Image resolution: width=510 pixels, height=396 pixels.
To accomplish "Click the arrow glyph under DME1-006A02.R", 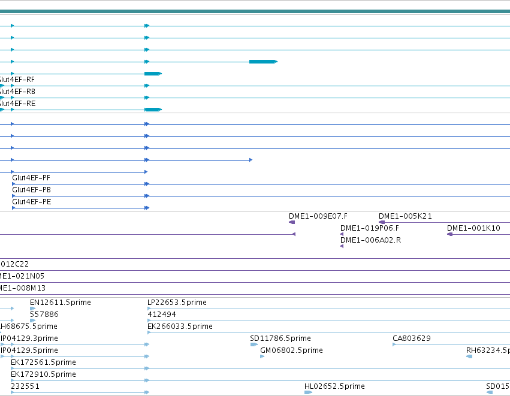I will (x=342, y=246).
